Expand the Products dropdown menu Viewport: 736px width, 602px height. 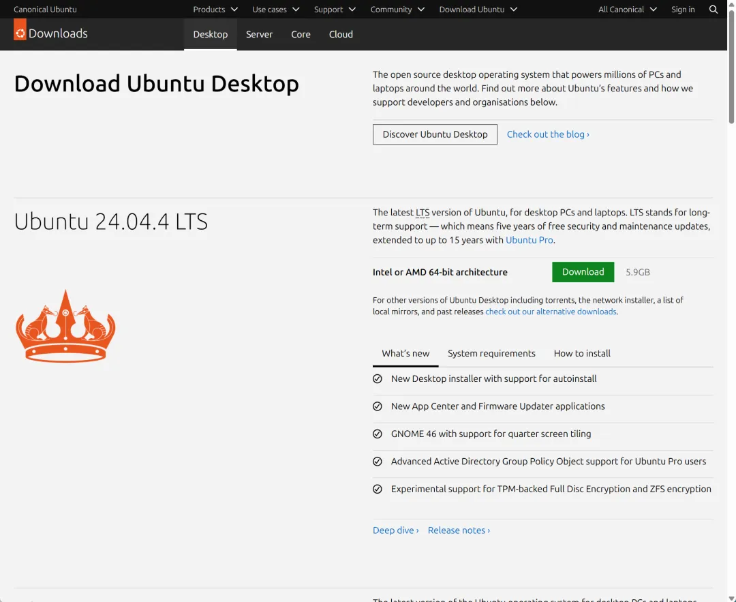[215, 10]
